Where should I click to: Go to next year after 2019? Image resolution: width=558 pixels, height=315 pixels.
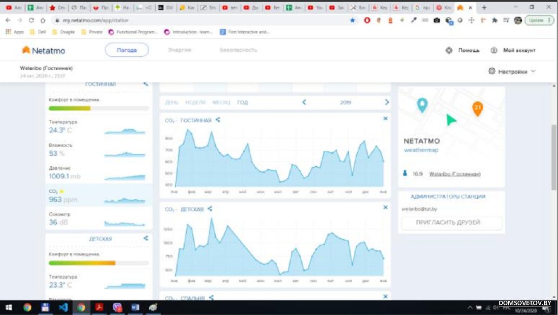tap(386, 102)
